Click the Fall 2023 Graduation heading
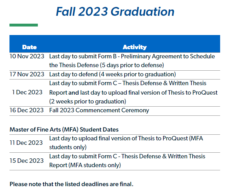The image size is (234, 194). coord(115,12)
